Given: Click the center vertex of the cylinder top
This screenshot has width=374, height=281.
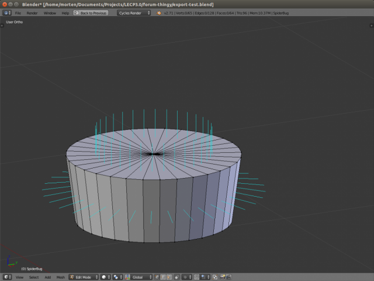Looking at the screenshot, I should coord(154,154).
